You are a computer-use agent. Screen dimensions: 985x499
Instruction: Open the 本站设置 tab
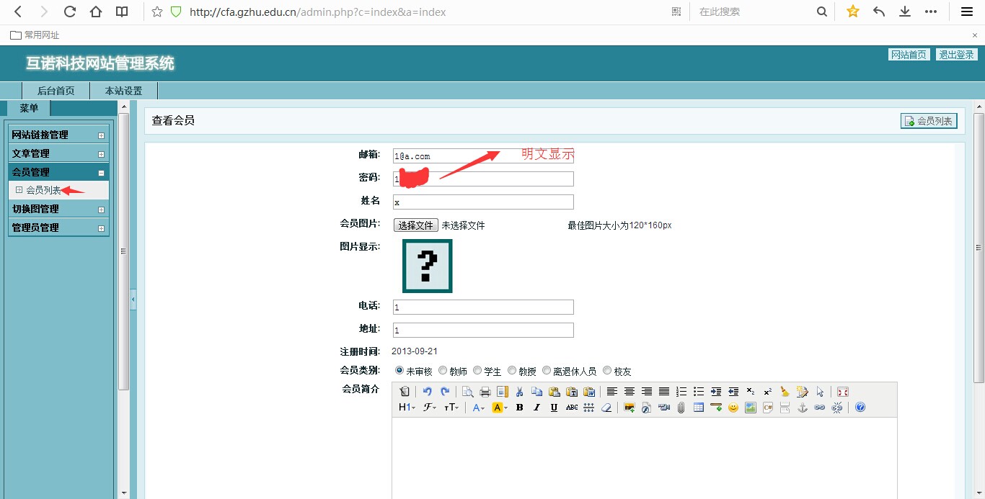(x=123, y=91)
